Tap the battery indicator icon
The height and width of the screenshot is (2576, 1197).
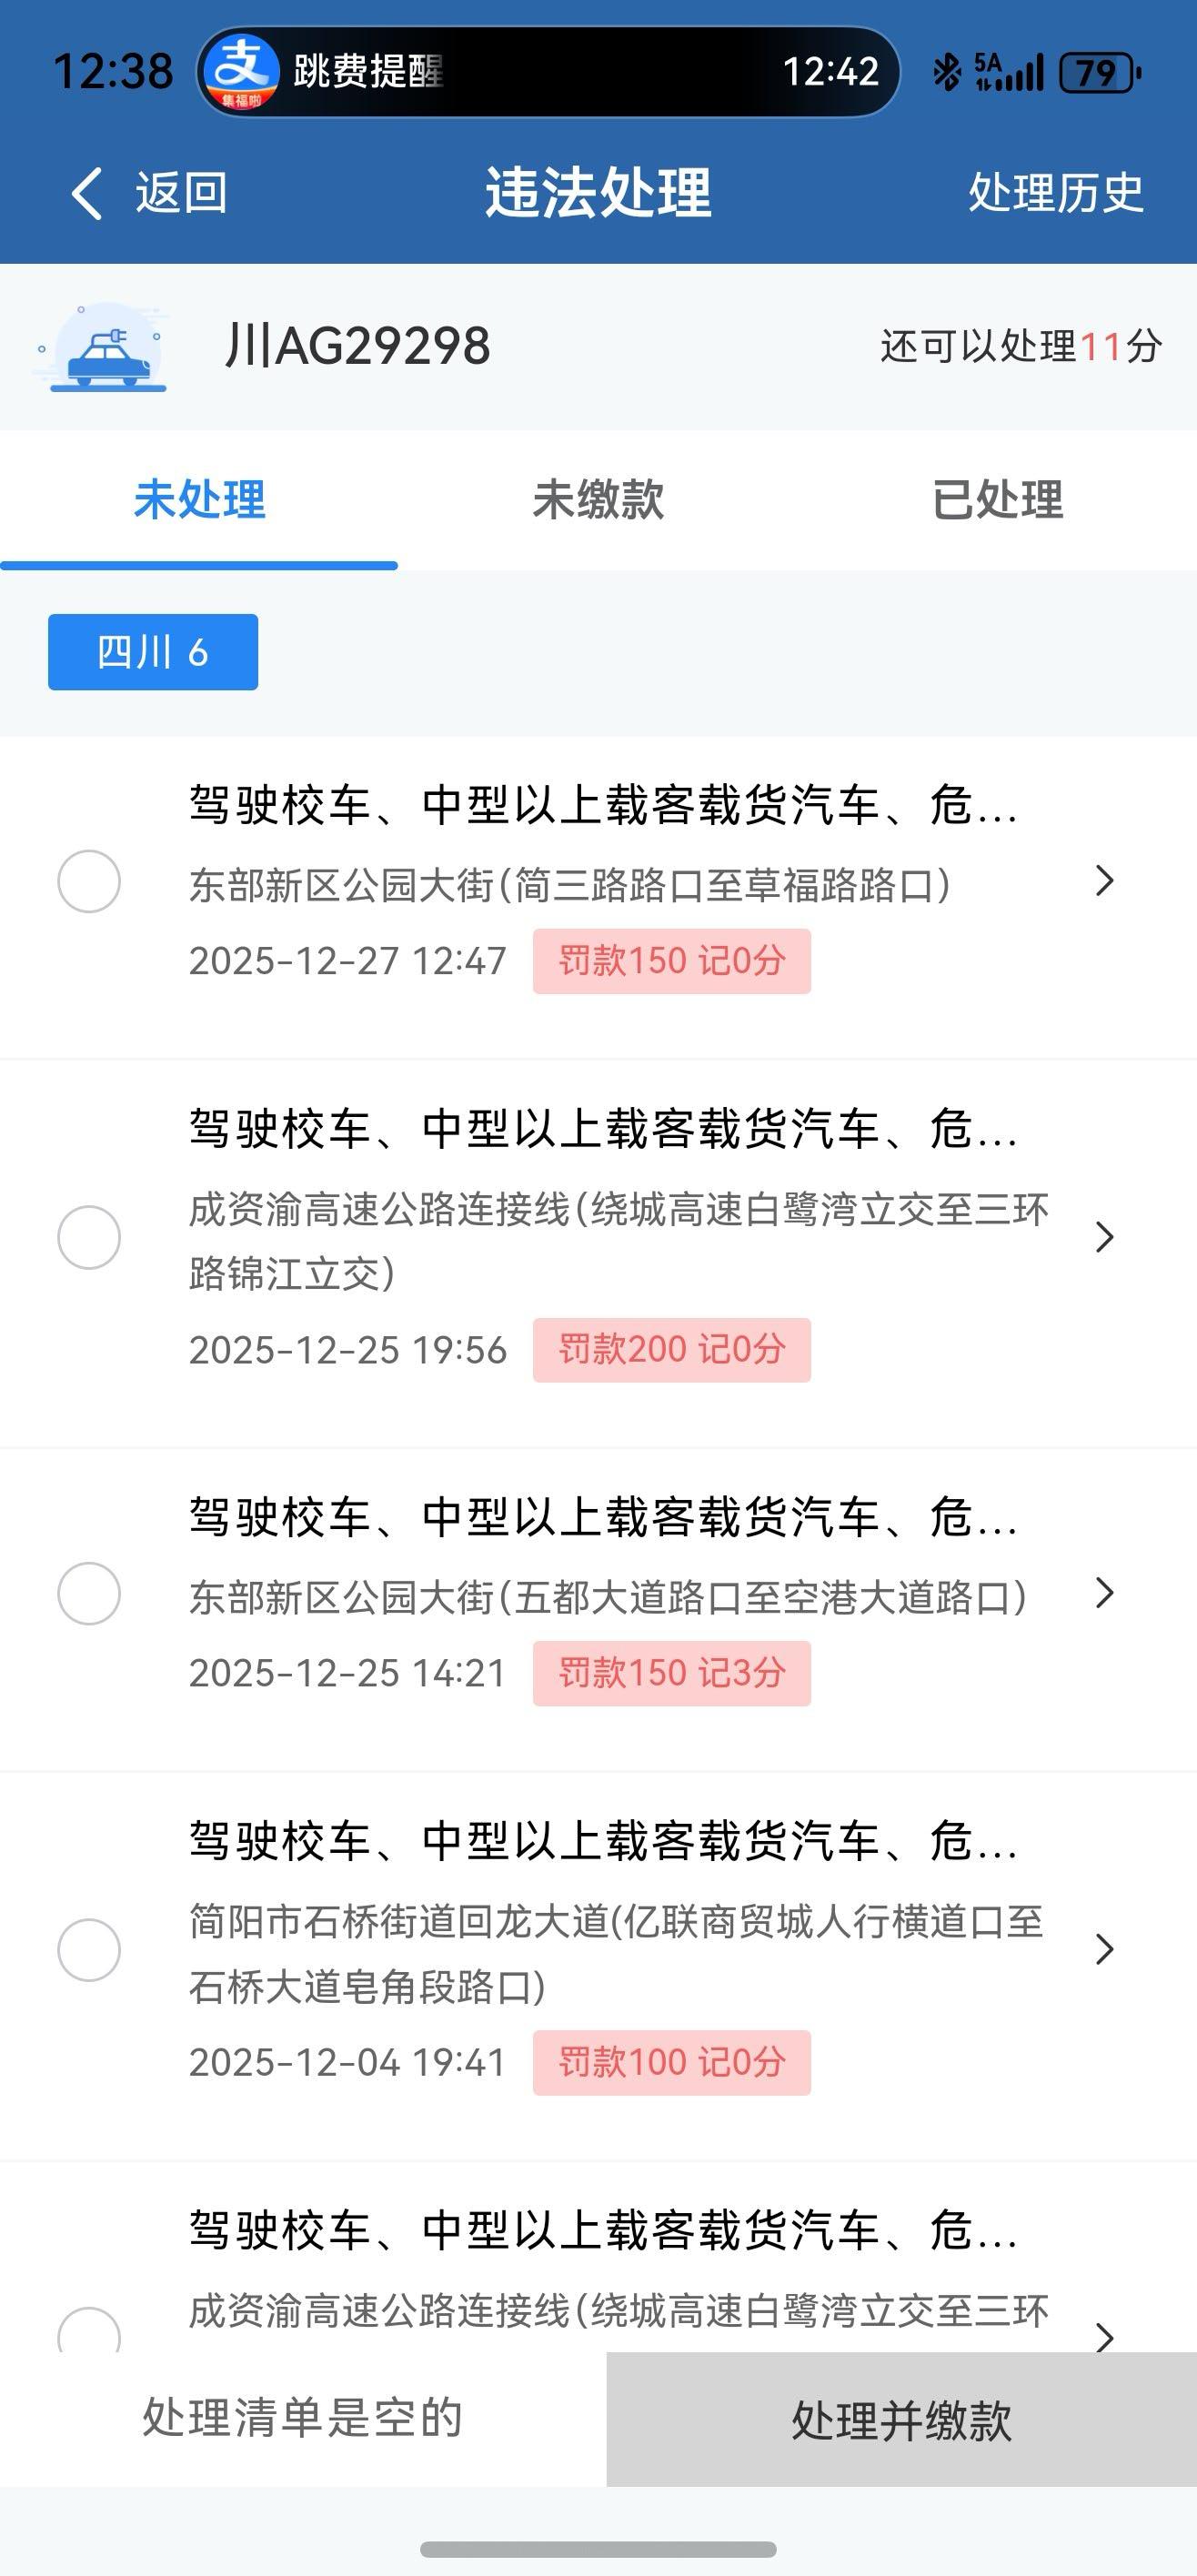(x=1099, y=73)
